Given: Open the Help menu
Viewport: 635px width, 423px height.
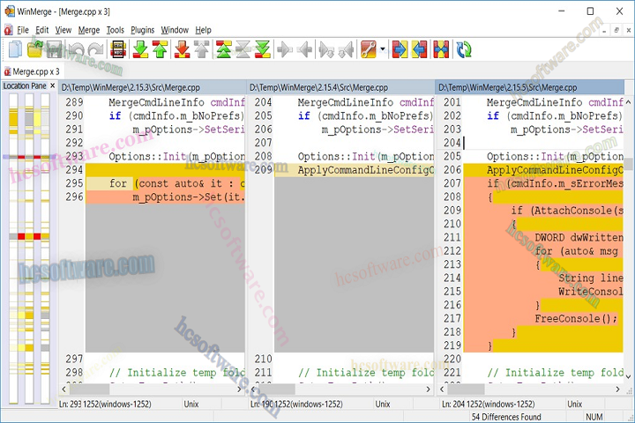Looking at the screenshot, I should coord(204,30).
